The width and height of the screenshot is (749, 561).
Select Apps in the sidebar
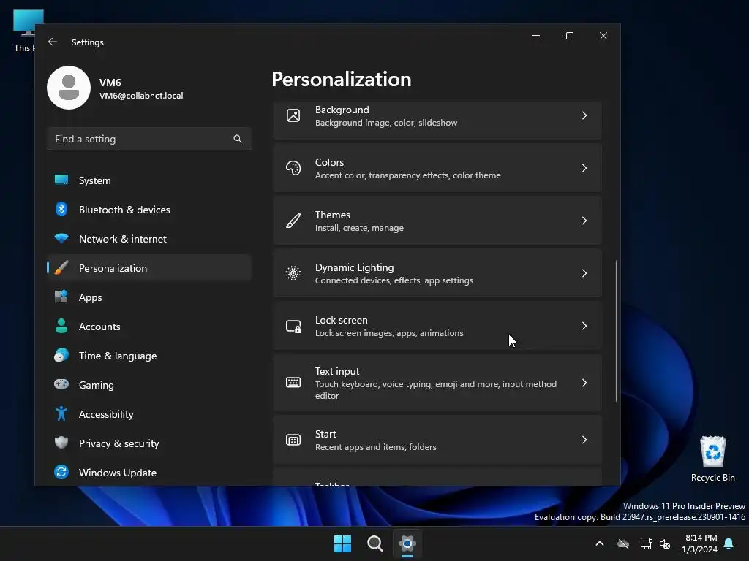click(x=149, y=297)
